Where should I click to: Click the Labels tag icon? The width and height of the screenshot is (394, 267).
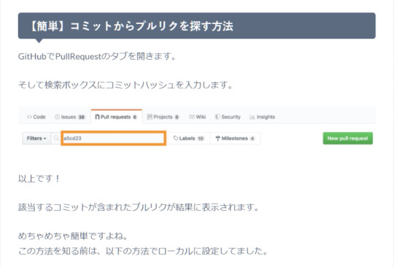point(176,138)
